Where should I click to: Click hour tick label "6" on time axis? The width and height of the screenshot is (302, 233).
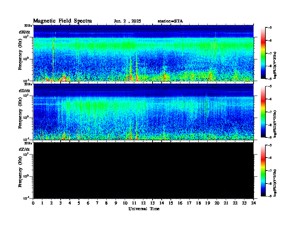[88, 203]
